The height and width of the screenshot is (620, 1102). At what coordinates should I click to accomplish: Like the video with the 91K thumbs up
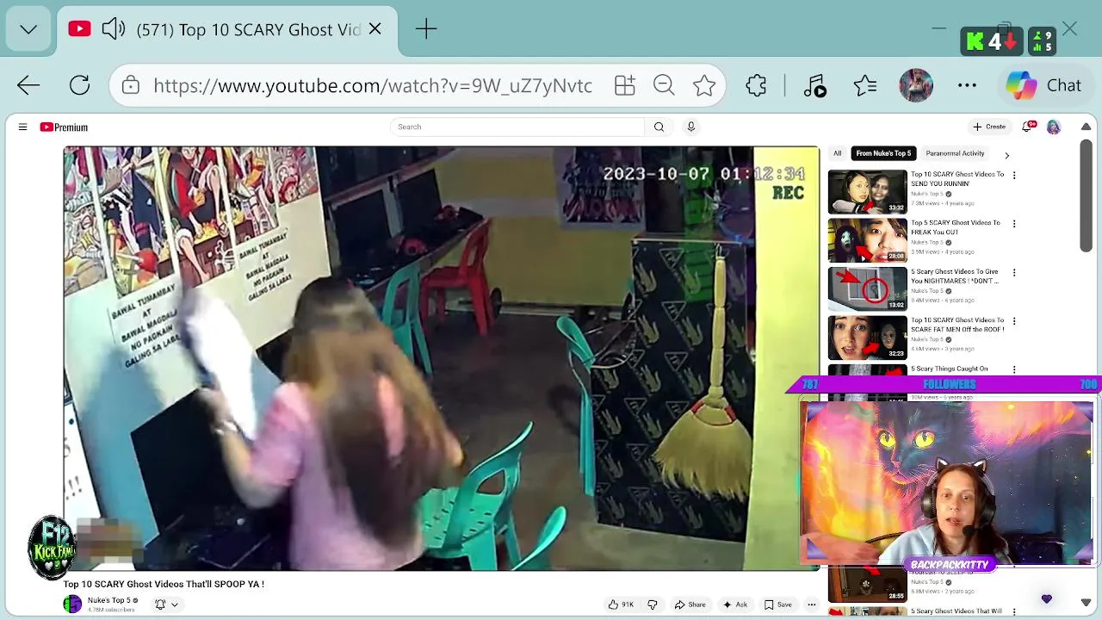coord(621,604)
